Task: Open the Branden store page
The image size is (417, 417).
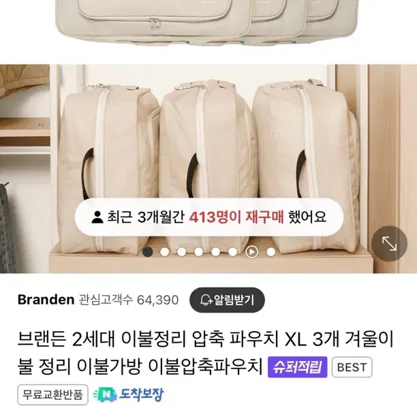Action: point(46,300)
